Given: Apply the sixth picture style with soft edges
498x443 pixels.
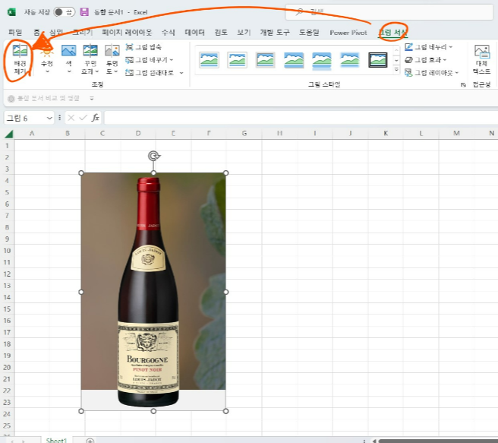Looking at the screenshot, I should coord(350,60).
